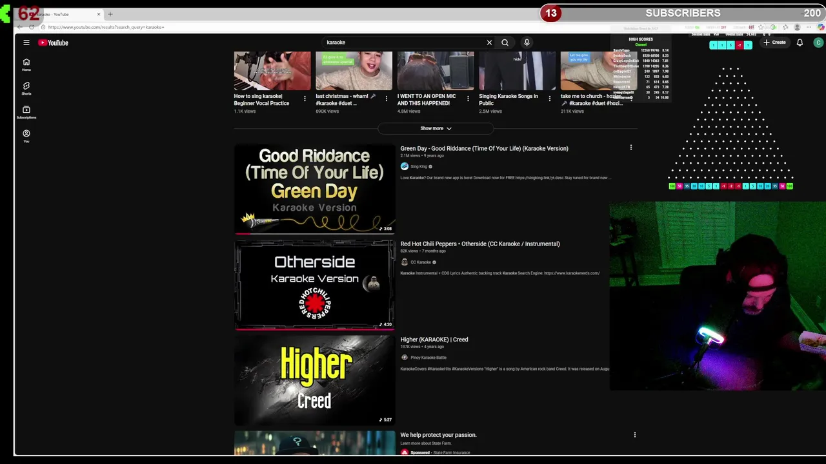
Task: Open a new browser tab
Action: coord(110,14)
